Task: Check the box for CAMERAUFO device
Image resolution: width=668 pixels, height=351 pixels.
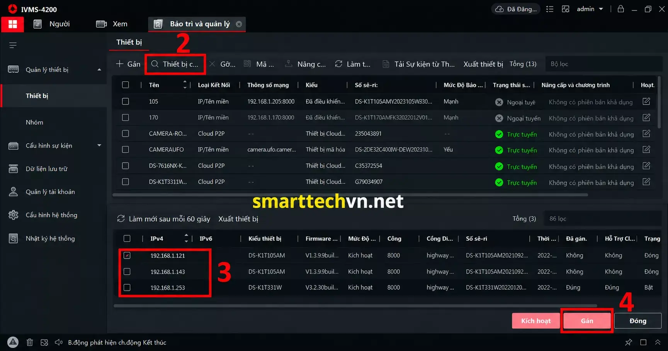Action: [x=126, y=150]
